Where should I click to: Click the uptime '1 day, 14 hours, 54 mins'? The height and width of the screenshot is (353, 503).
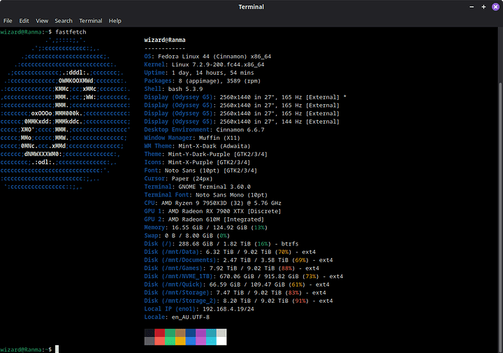pyautogui.click(x=212, y=73)
